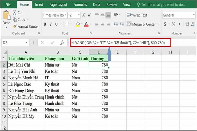This screenshot has height=131, width=197.
Task: Click the Orientation text rotate icon
Action: pos(116,15)
